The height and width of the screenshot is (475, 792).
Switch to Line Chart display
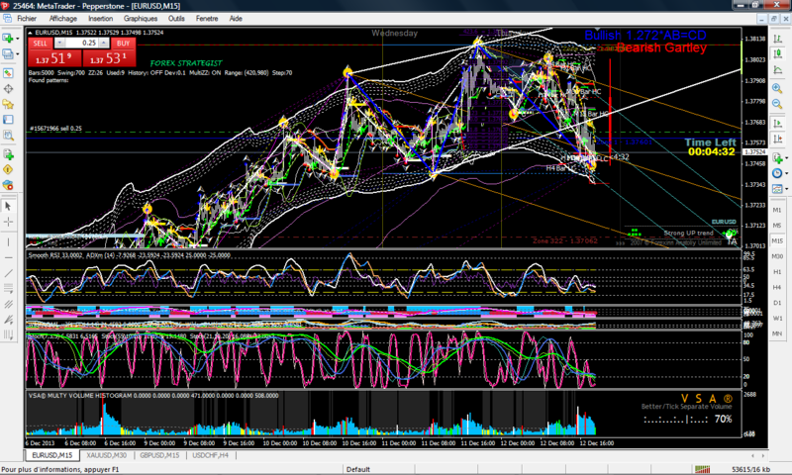pos(778,69)
